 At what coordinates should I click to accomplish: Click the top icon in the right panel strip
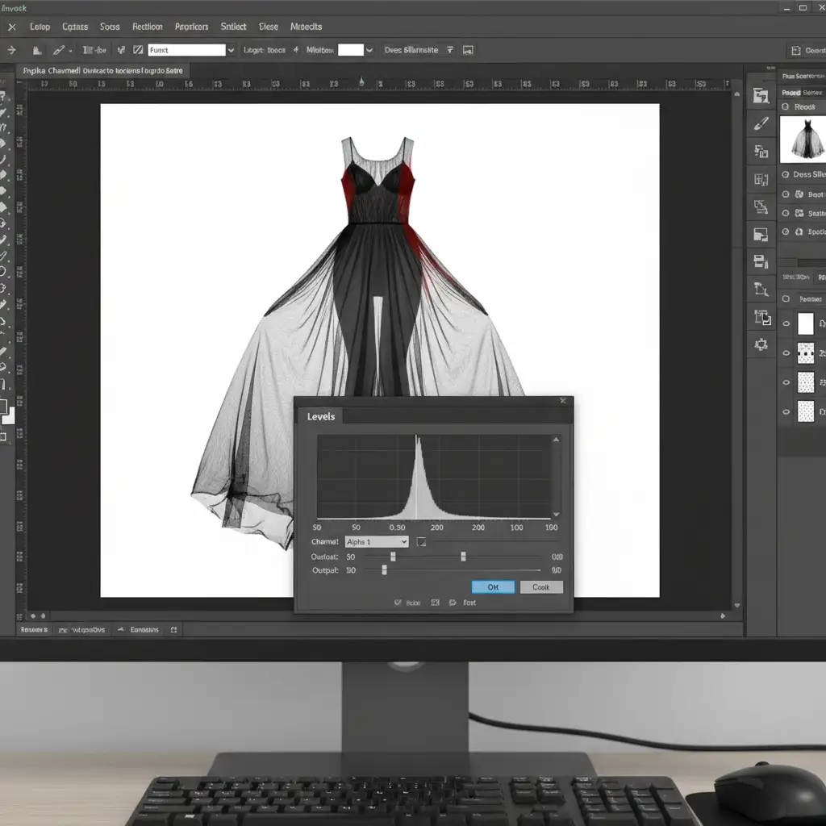761,96
